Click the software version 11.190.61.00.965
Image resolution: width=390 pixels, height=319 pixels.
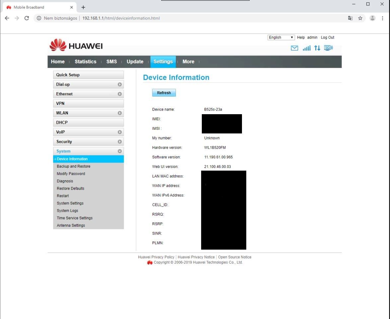[x=218, y=157]
